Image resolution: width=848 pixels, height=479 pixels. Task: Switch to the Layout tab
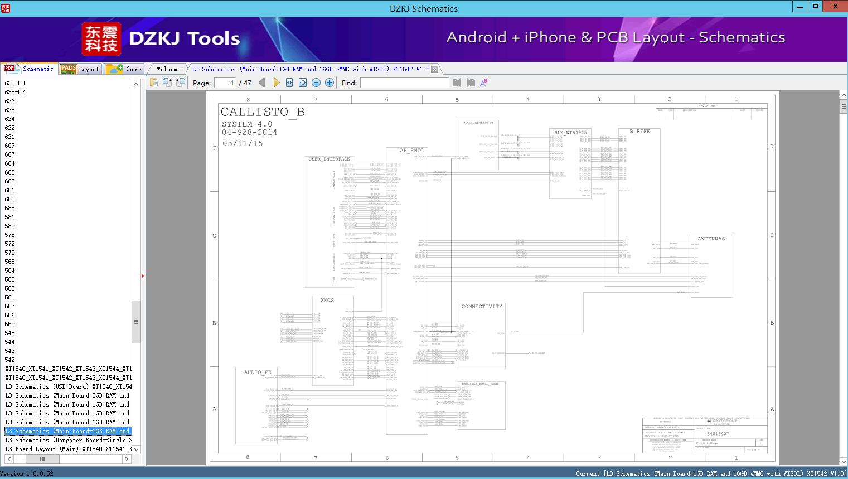[80, 69]
